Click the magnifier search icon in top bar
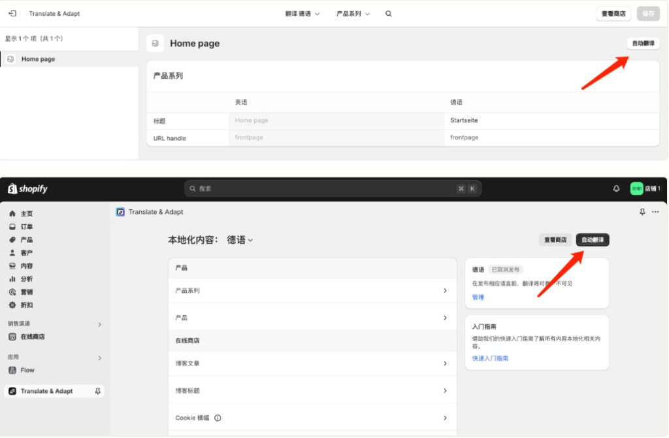This screenshot has height=438, width=669. 388,14
